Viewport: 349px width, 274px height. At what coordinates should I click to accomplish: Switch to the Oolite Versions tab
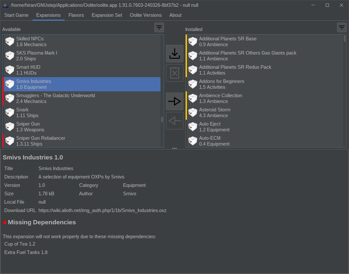(146, 15)
